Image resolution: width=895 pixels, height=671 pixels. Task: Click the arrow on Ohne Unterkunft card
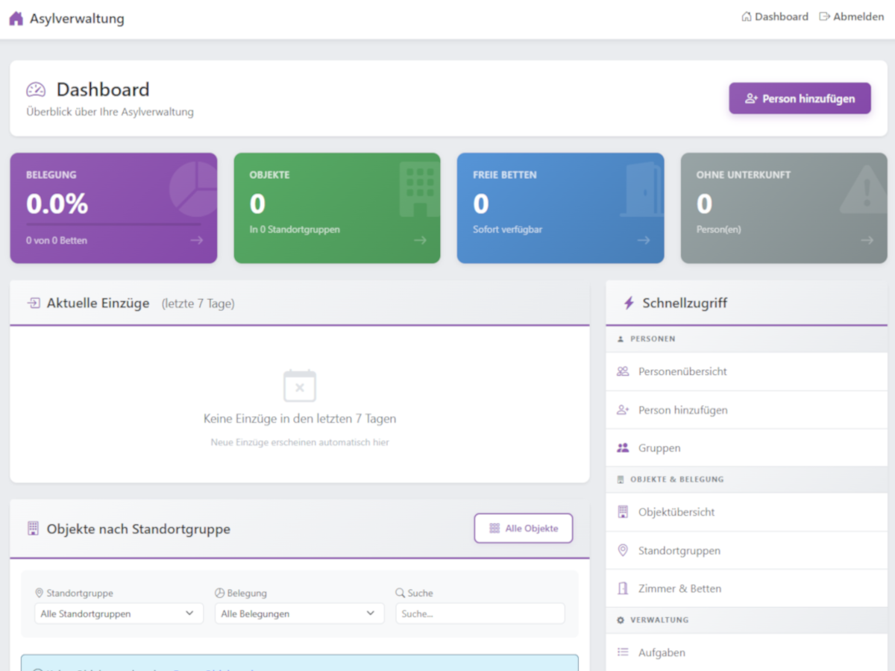click(x=867, y=240)
